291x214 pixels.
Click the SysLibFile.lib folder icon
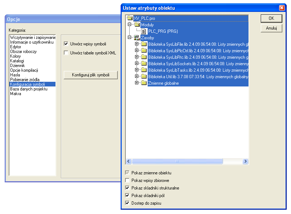pyautogui.click(x=144, y=44)
